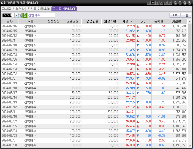Screen dimensions: 193x149
Task: Click the vertical scrollbar thumb
Action: pos(190,49)
